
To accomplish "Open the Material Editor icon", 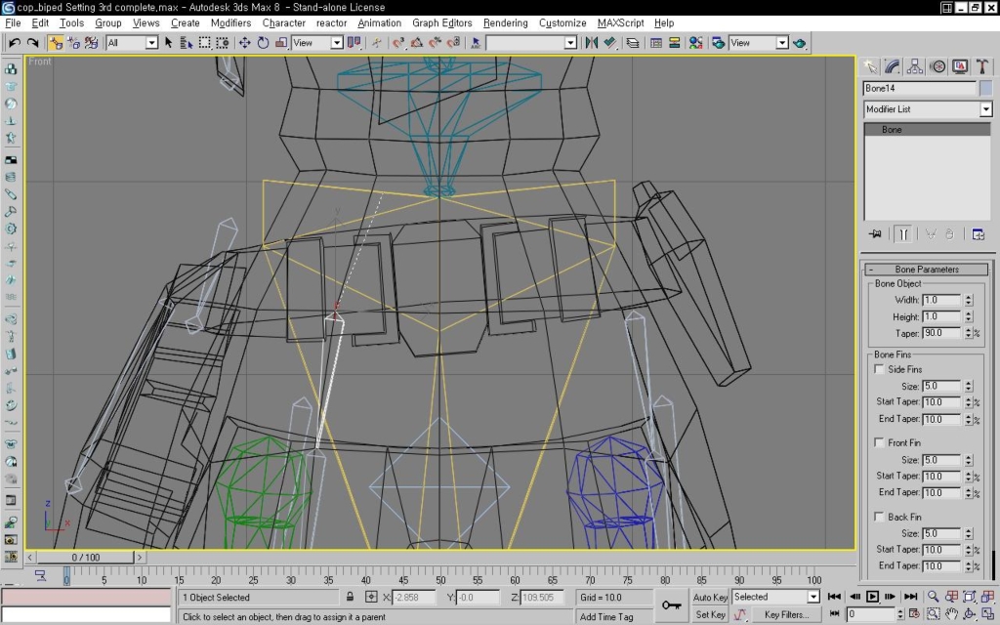I will 695,43.
